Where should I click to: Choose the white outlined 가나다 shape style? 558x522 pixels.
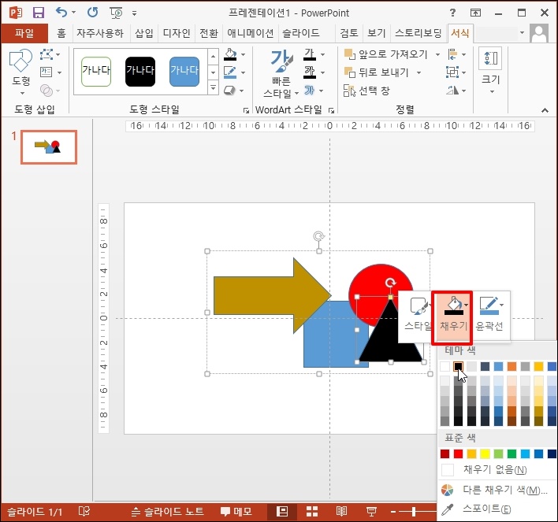pyautogui.click(x=96, y=72)
